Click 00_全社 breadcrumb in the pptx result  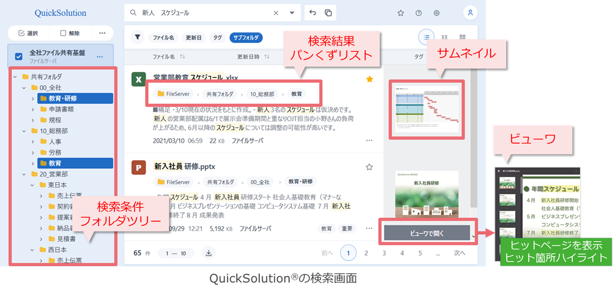260,182
